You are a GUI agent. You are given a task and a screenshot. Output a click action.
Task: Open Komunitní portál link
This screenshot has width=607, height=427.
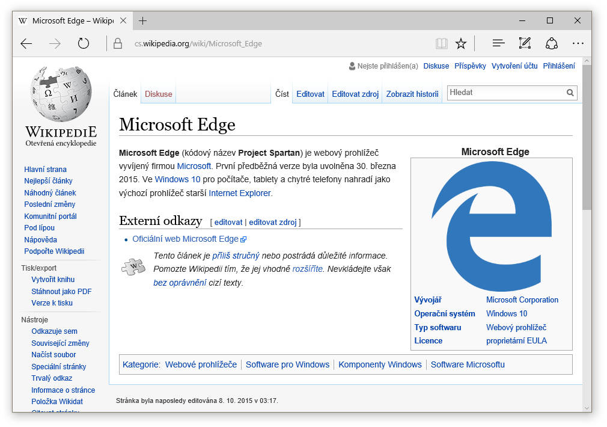click(x=50, y=217)
